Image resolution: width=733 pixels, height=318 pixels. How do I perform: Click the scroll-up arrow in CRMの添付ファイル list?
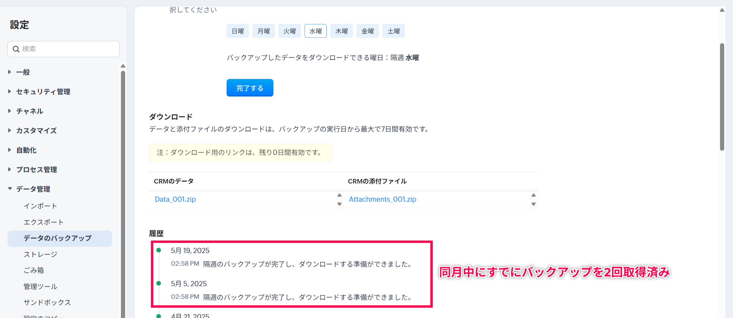pyautogui.click(x=533, y=195)
